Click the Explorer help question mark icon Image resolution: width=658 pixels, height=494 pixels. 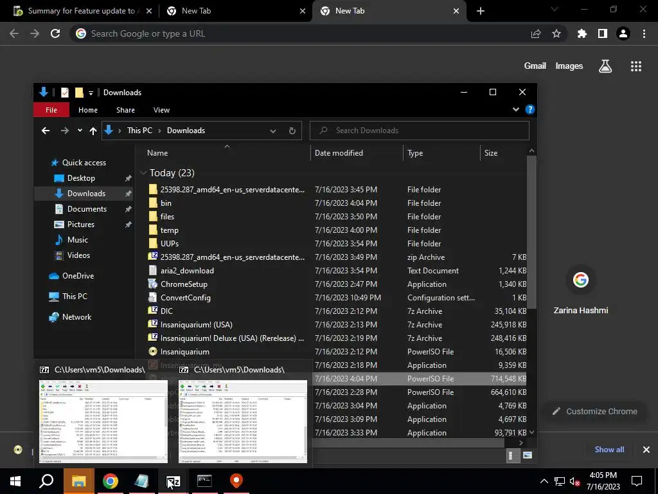[x=530, y=109]
